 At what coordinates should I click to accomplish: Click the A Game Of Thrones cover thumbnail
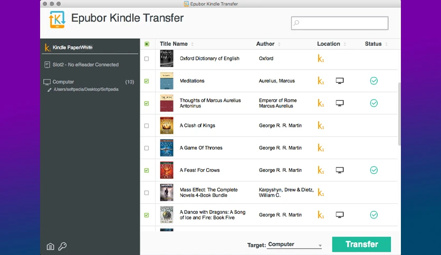167,148
